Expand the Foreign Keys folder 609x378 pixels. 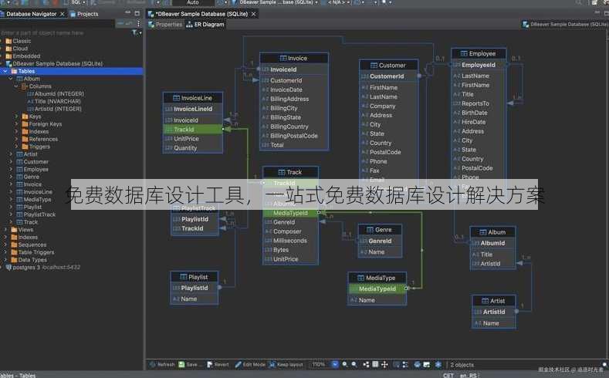tap(16, 124)
